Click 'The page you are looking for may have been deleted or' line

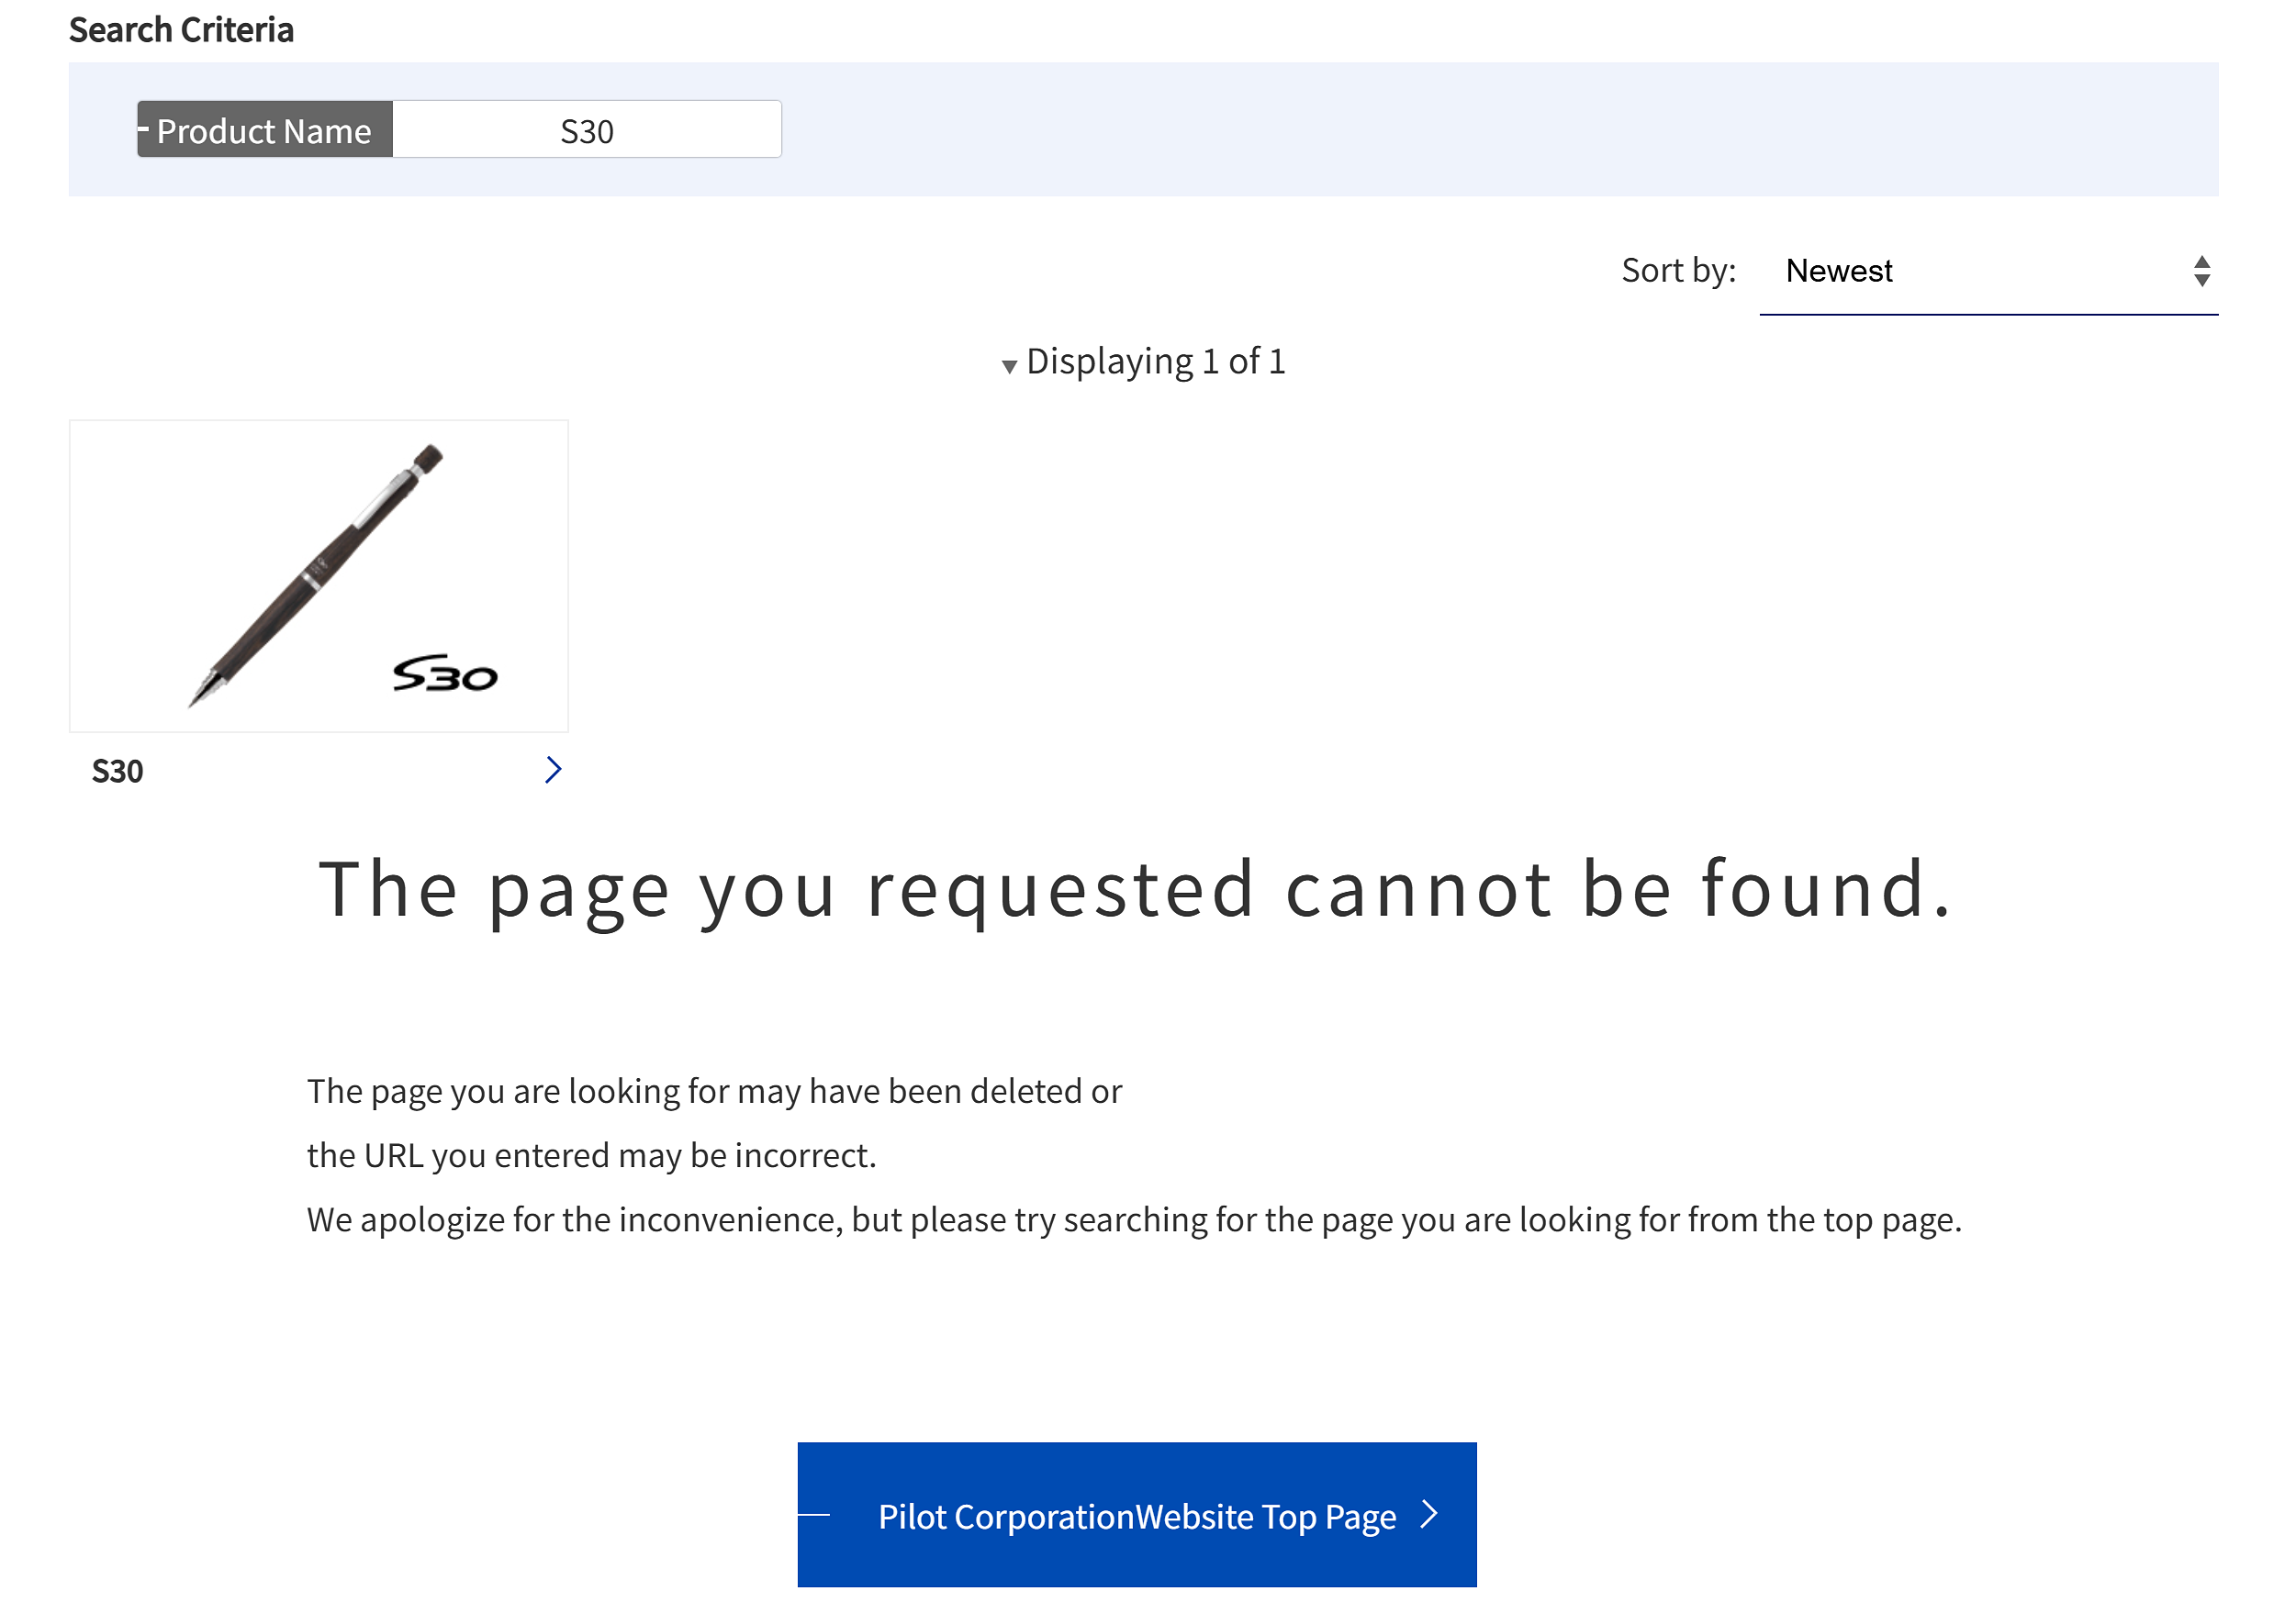tap(715, 1091)
